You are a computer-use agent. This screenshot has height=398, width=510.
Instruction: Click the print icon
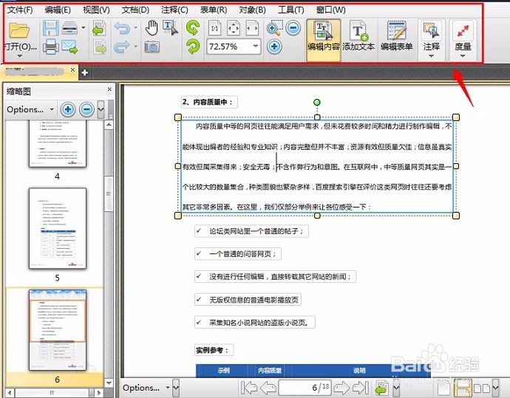51,47
